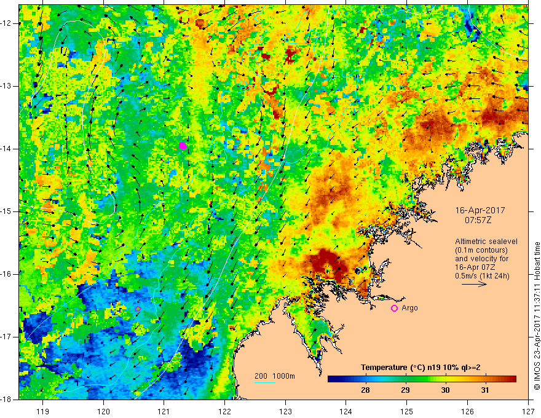Click the '-16' latitude axis label
Screen dimensions: 541x418
[x=6, y=274]
